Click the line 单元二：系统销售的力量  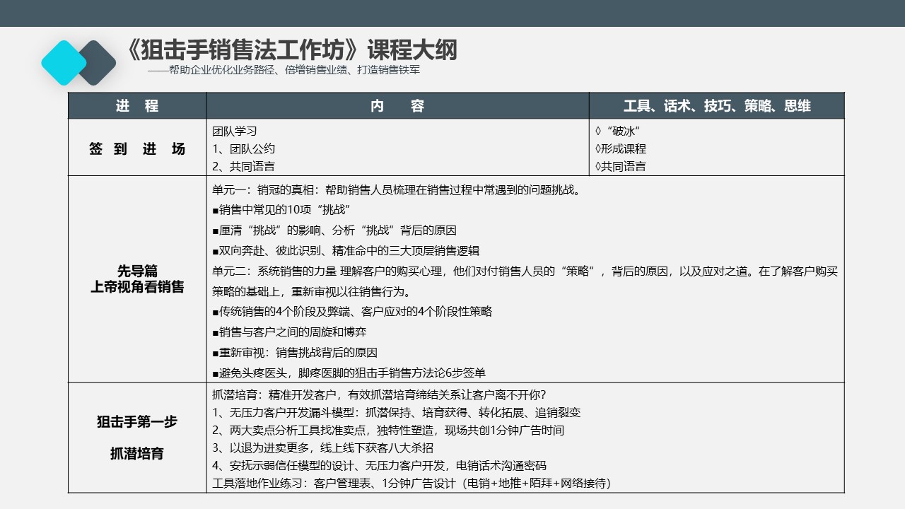pos(525,271)
